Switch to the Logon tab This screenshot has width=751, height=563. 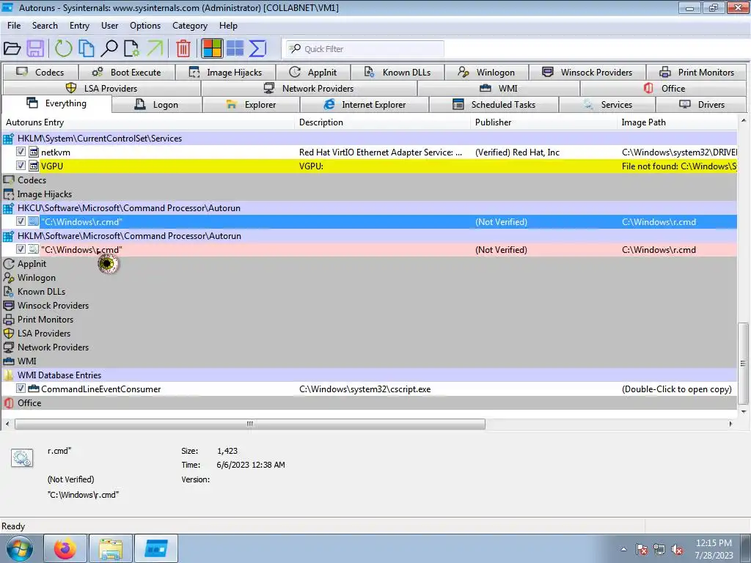click(x=157, y=104)
